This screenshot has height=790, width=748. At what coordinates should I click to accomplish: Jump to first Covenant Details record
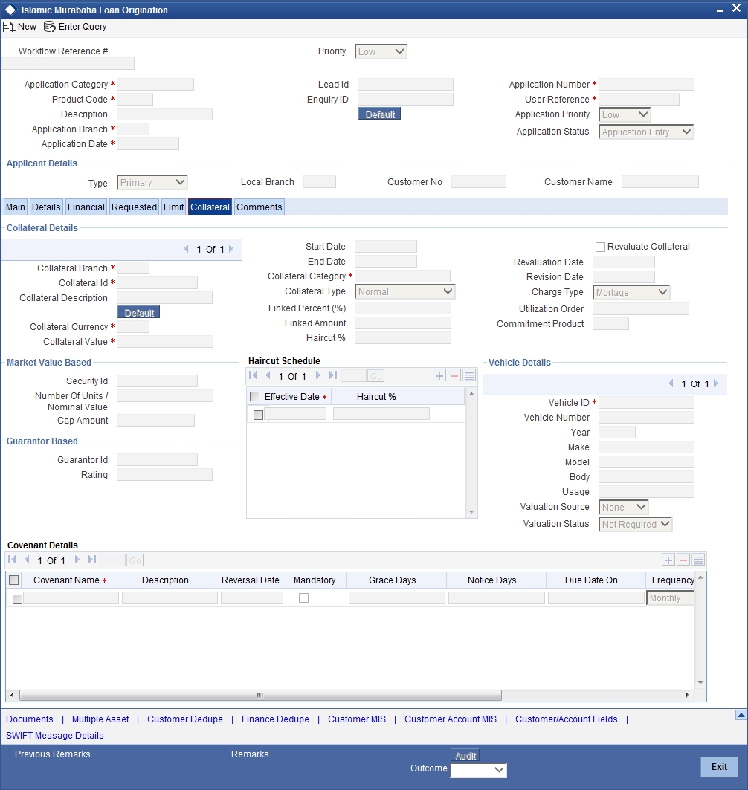coord(12,560)
